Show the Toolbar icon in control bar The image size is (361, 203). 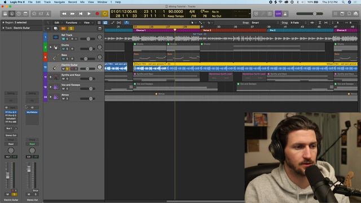(x=25, y=14)
